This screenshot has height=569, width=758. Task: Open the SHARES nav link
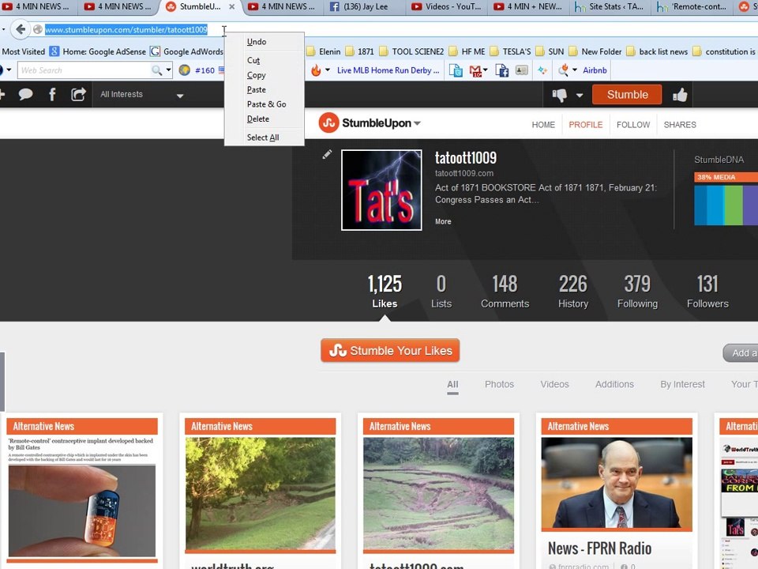click(x=680, y=125)
